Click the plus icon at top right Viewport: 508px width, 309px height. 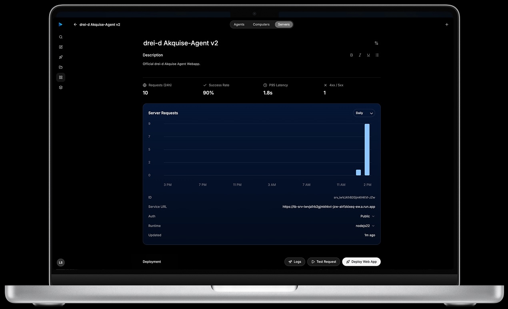[447, 24]
